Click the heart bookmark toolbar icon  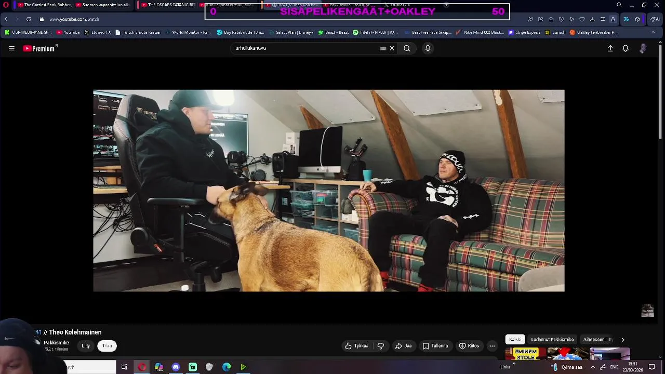click(582, 19)
